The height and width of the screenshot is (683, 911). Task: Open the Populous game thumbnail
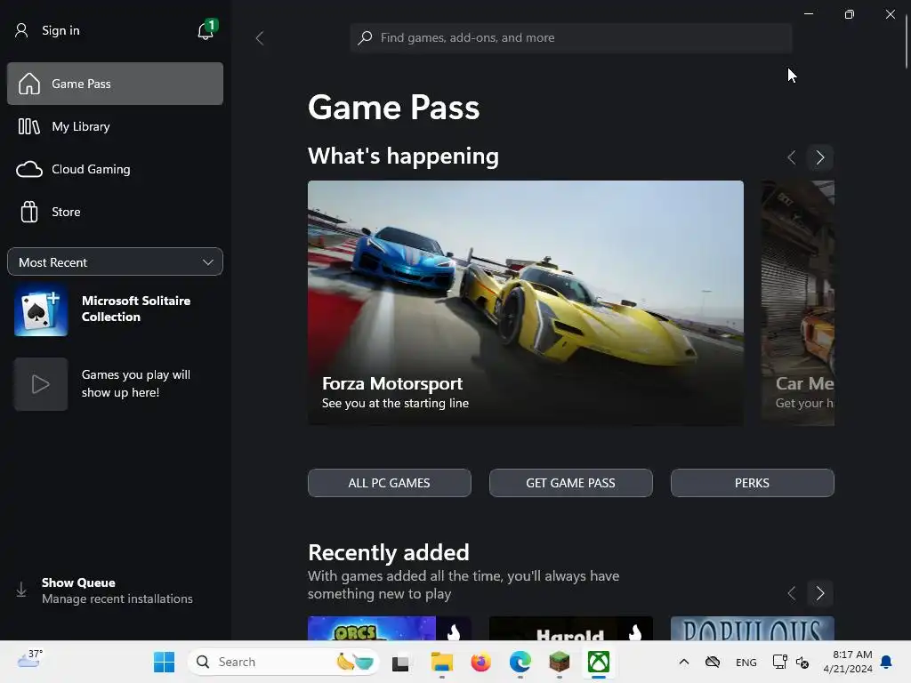[752, 629]
